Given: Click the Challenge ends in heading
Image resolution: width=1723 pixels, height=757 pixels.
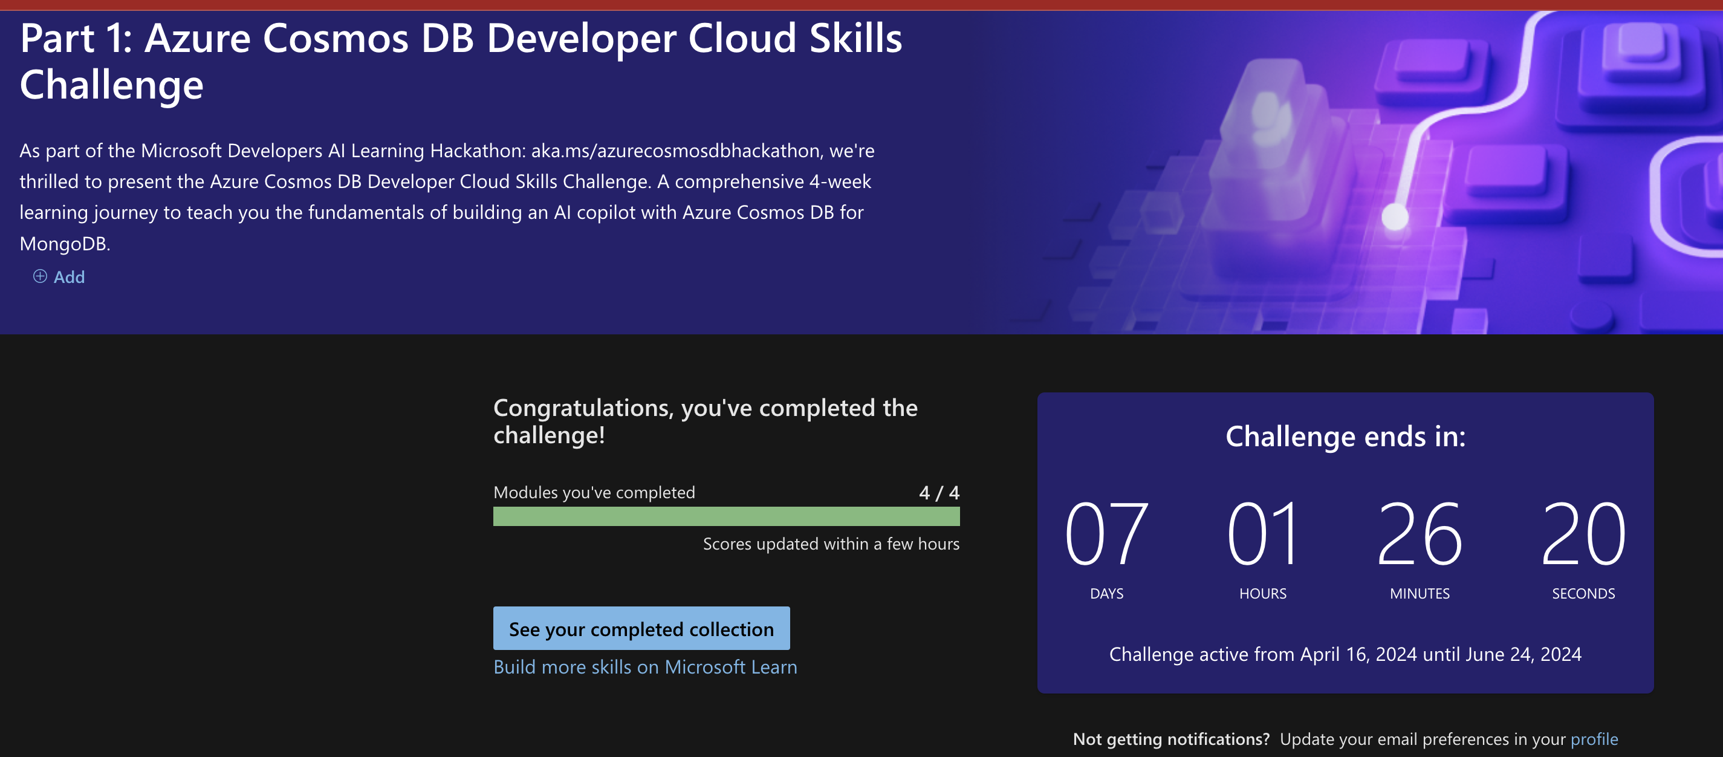Looking at the screenshot, I should coord(1345,436).
